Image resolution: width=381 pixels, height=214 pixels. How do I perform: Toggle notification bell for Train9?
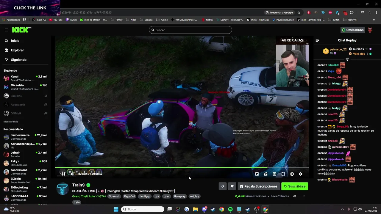tap(222, 186)
